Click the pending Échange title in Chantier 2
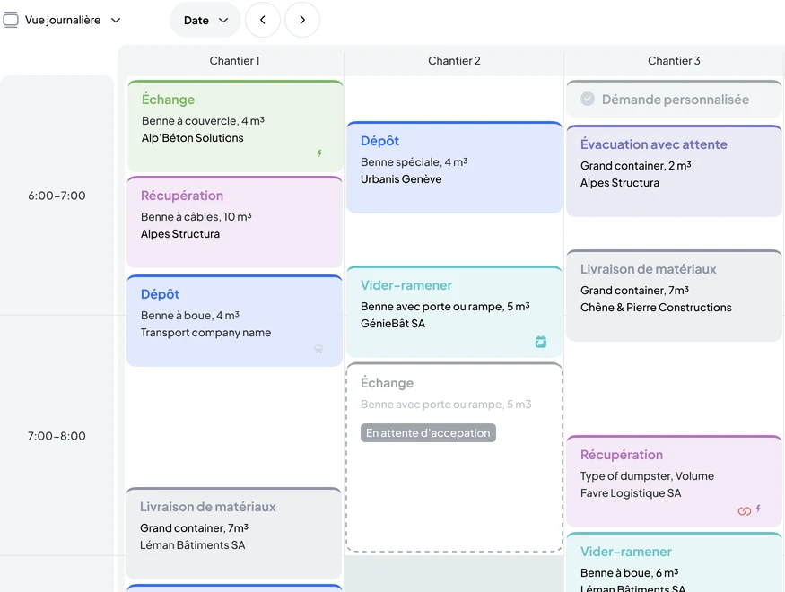The image size is (785, 592). pos(387,383)
